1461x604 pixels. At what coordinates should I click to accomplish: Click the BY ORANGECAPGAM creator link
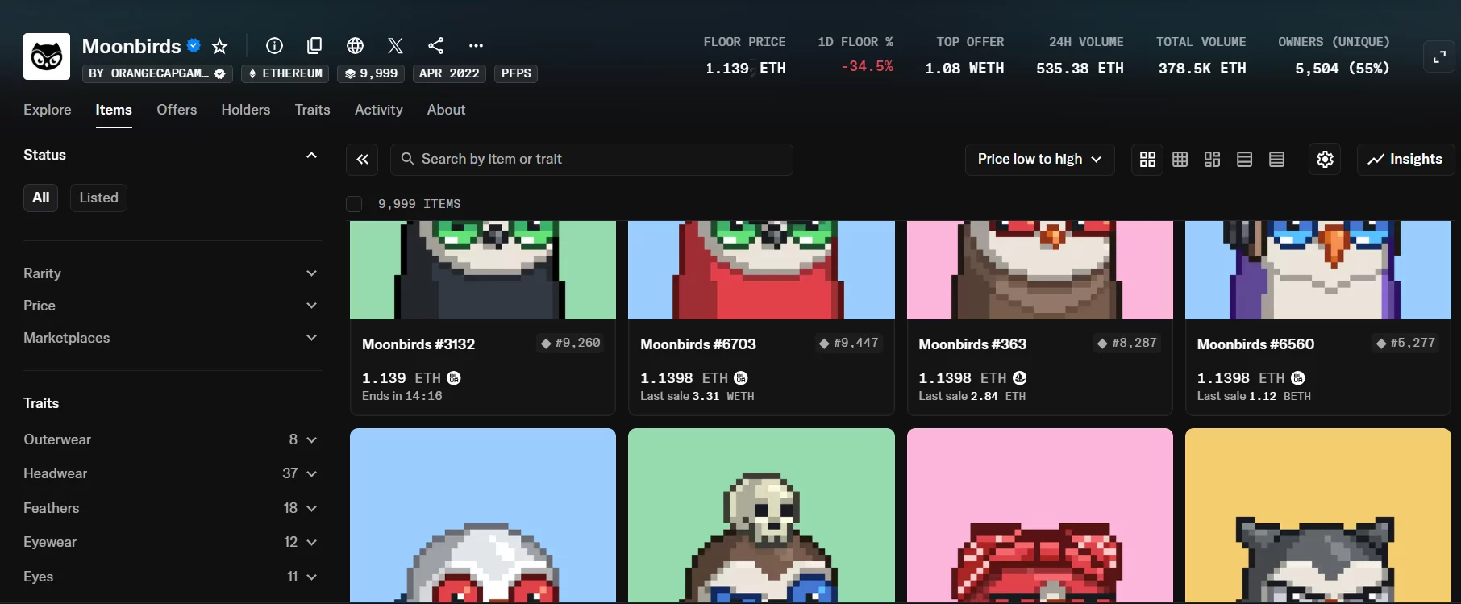point(157,73)
